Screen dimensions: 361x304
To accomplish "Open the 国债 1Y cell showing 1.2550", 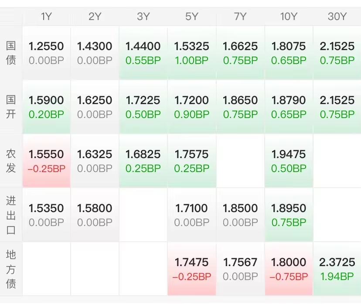I will coord(46,53).
